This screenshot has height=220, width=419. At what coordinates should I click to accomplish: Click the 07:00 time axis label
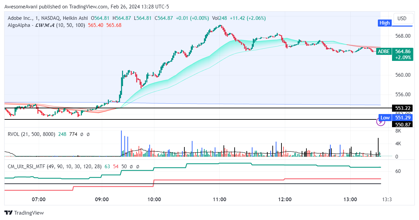39,199
